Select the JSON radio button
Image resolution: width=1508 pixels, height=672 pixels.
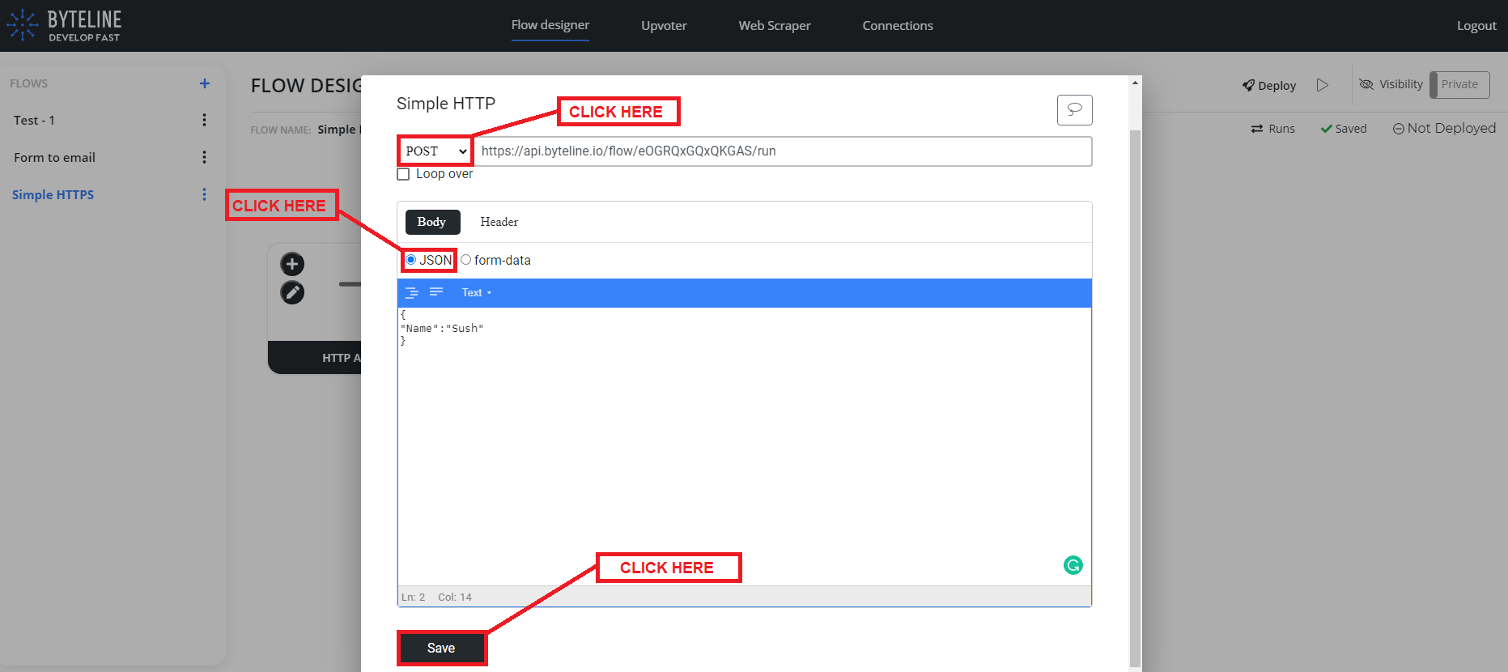[x=411, y=260]
